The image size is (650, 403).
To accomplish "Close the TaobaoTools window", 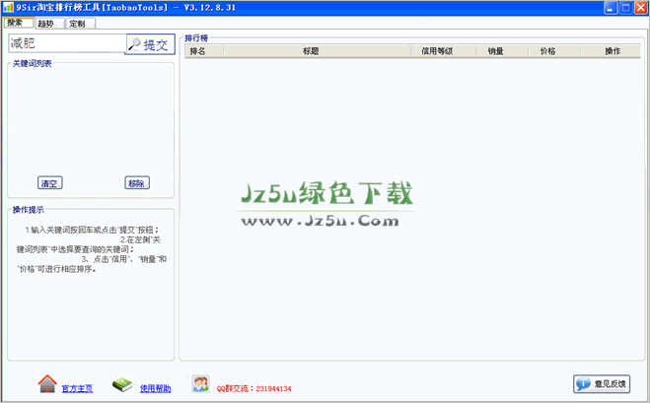I will (x=641, y=8).
